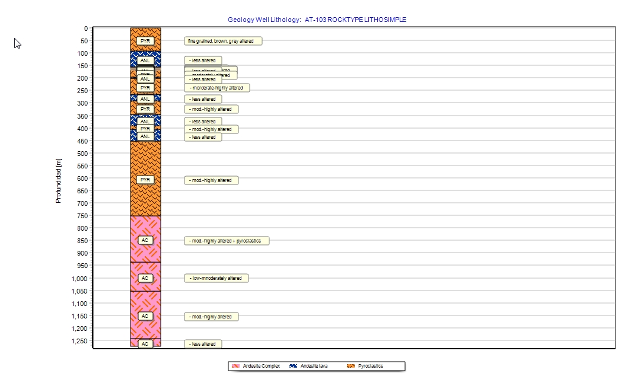The height and width of the screenshot is (389, 634).
Task: Click the '650' depth tick label
Action: point(82,191)
